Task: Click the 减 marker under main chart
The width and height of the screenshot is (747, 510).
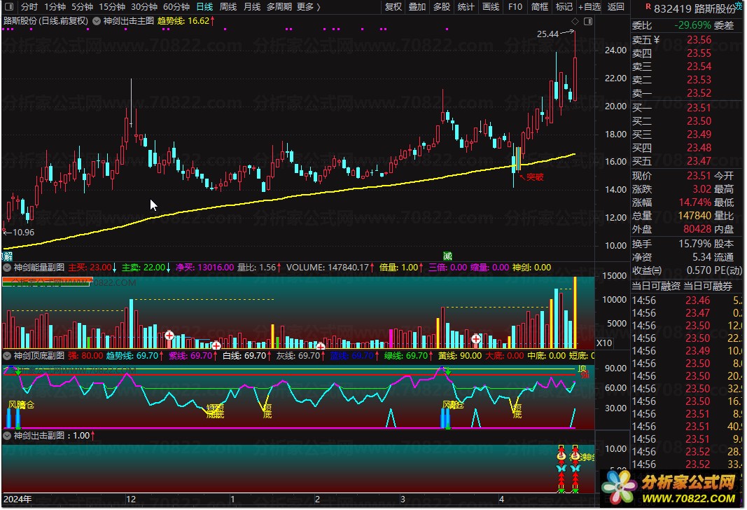Action: point(447,256)
